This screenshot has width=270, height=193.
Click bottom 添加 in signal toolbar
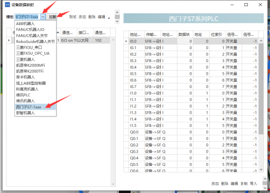point(215,184)
